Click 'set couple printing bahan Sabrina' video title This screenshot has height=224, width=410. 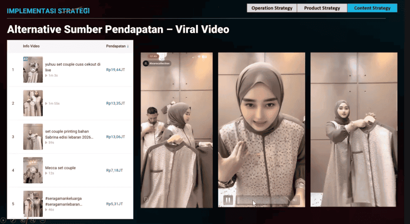point(69,134)
